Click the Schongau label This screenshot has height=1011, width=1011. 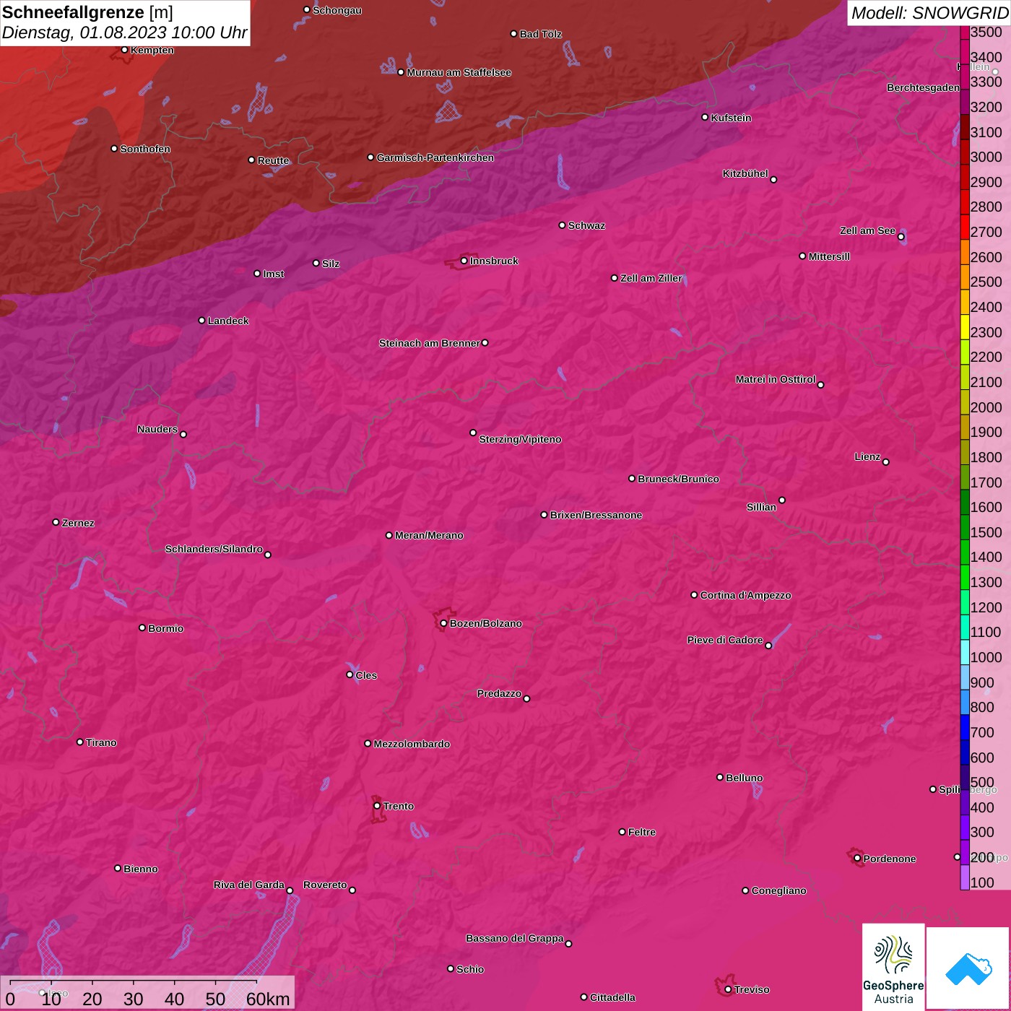(x=337, y=10)
